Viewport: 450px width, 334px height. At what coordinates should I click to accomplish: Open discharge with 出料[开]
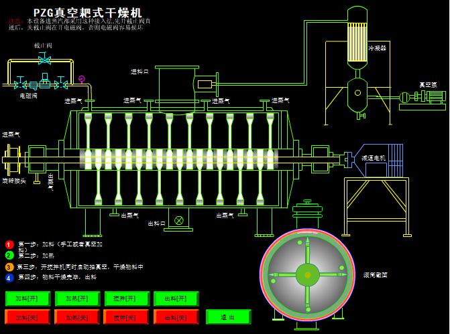(176, 299)
